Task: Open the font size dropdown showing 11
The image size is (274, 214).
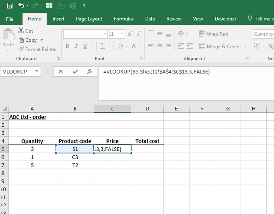Action: [122, 34]
